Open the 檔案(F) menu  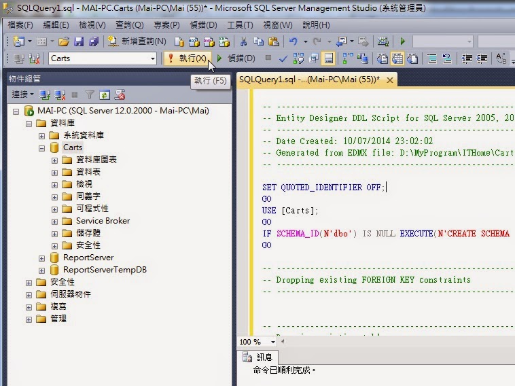tap(20, 25)
